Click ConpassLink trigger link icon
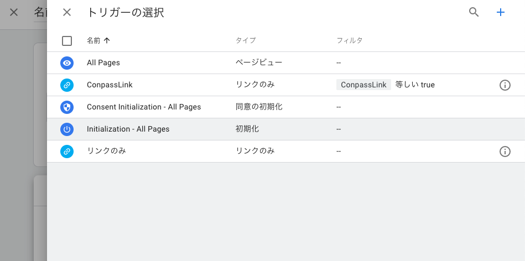The height and width of the screenshot is (261, 525). click(67, 85)
